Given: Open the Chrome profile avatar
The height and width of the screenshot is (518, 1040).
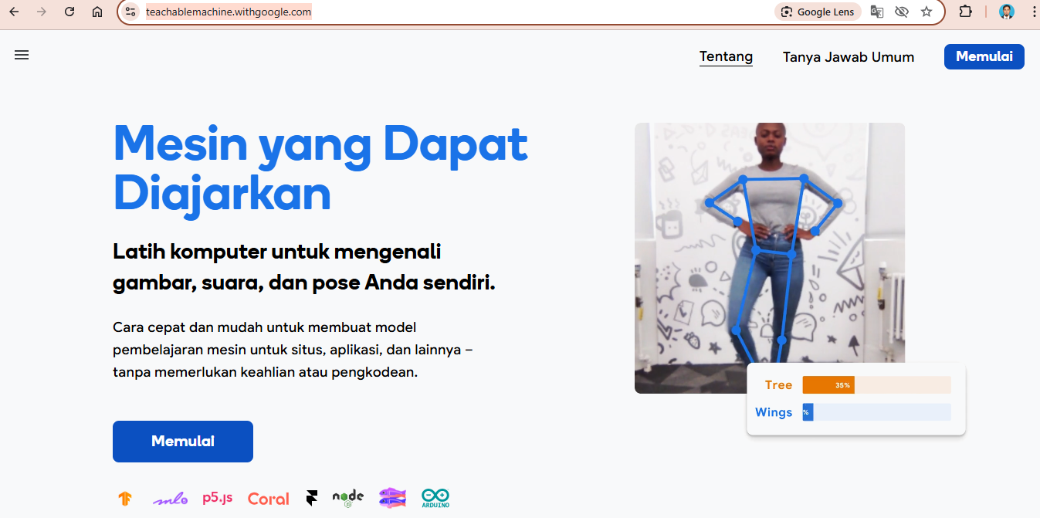Looking at the screenshot, I should [1007, 12].
